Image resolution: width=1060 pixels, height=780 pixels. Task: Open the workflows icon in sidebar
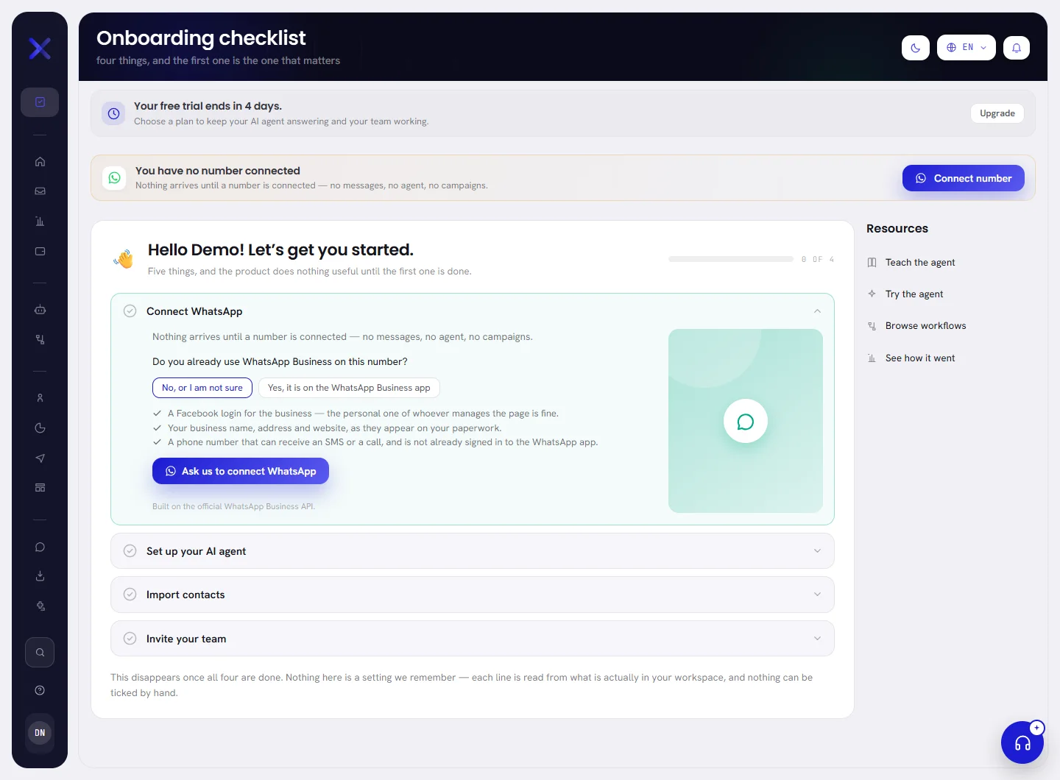(40, 340)
